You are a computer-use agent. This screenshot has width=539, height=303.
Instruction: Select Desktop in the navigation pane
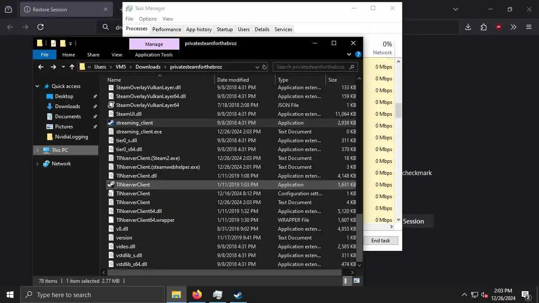coord(64,96)
